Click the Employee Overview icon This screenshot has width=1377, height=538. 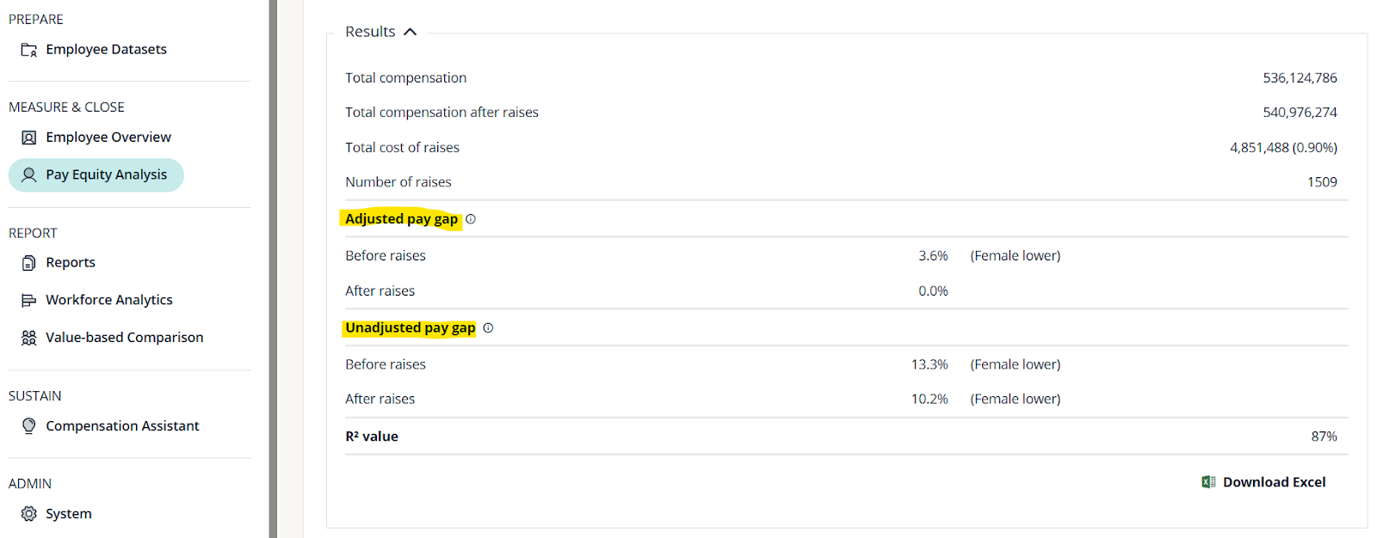click(x=28, y=138)
